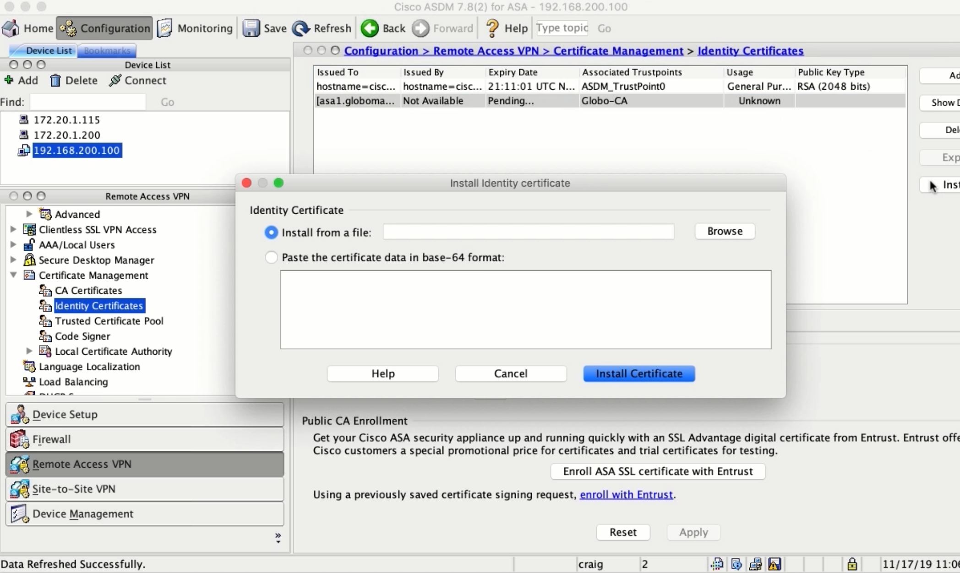The height and width of the screenshot is (573, 960).
Task: Open the Remote Access VPN section
Action: (145, 464)
